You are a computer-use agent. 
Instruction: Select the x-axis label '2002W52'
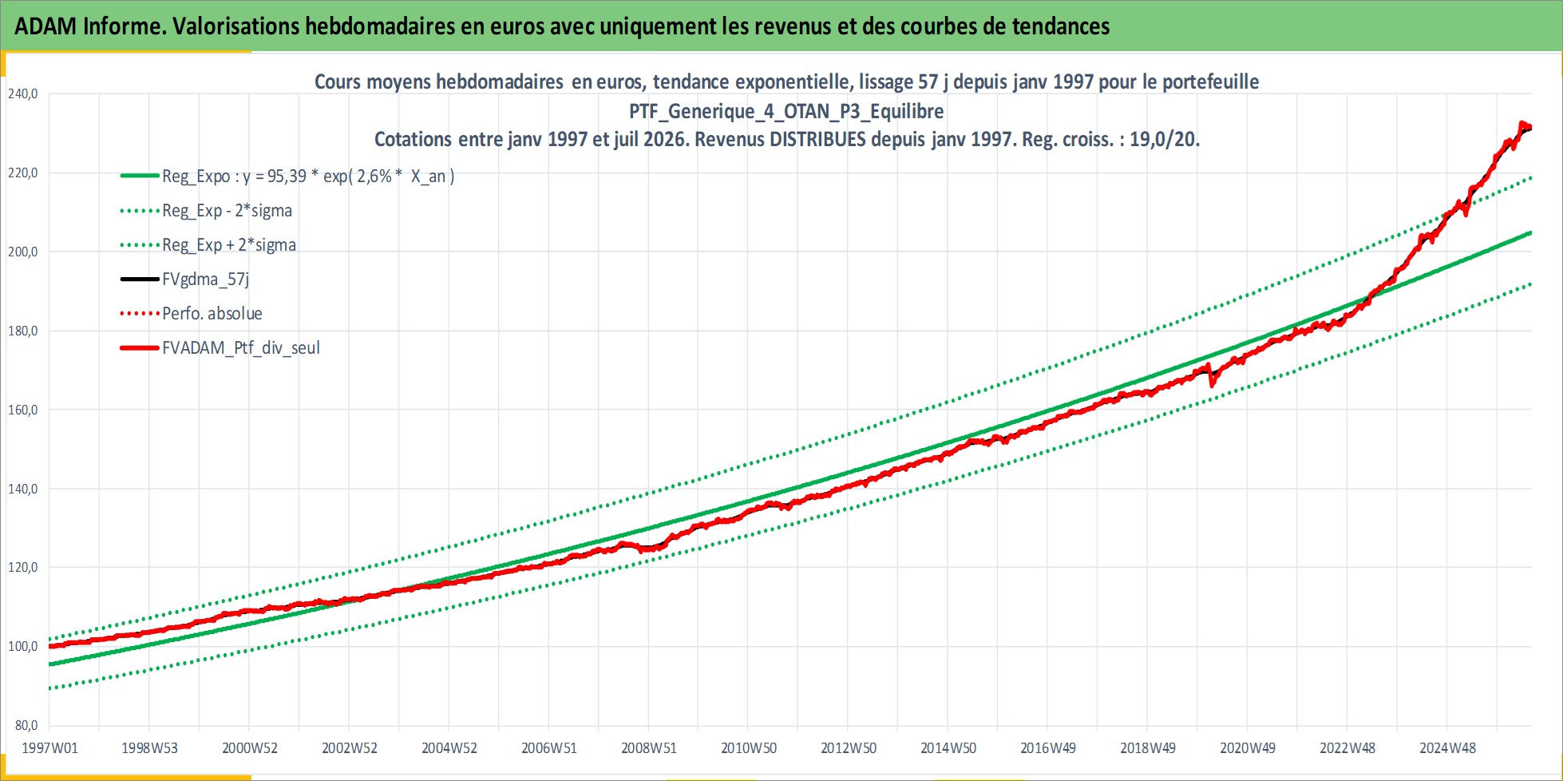[x=349, y=748]
